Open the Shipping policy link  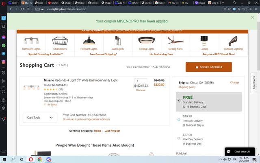[187, 87]
